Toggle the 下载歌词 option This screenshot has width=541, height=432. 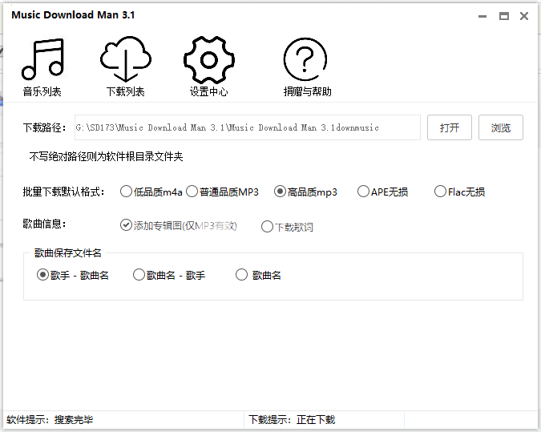click(x=267, y=227)
